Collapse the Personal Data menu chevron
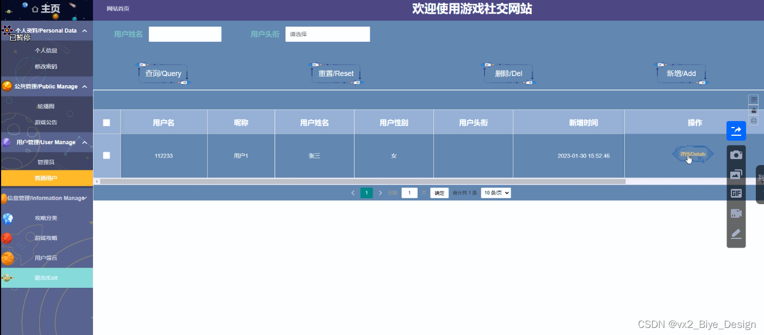The height and width of the screenshot is (335, 764). pyautogui.click(x=85, y=31)
